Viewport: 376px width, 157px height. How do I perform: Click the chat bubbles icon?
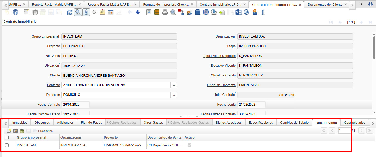pos(94,12)
